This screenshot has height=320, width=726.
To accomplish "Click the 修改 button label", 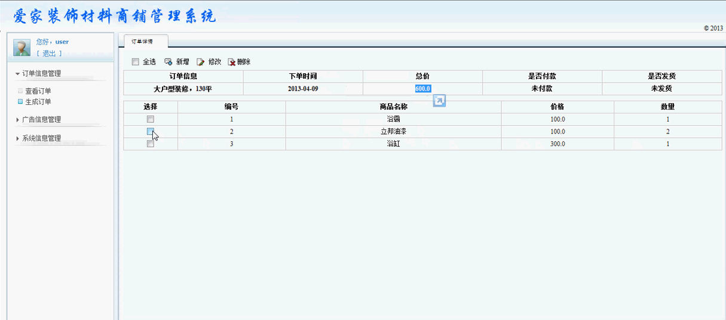I will tap(215, 62).
